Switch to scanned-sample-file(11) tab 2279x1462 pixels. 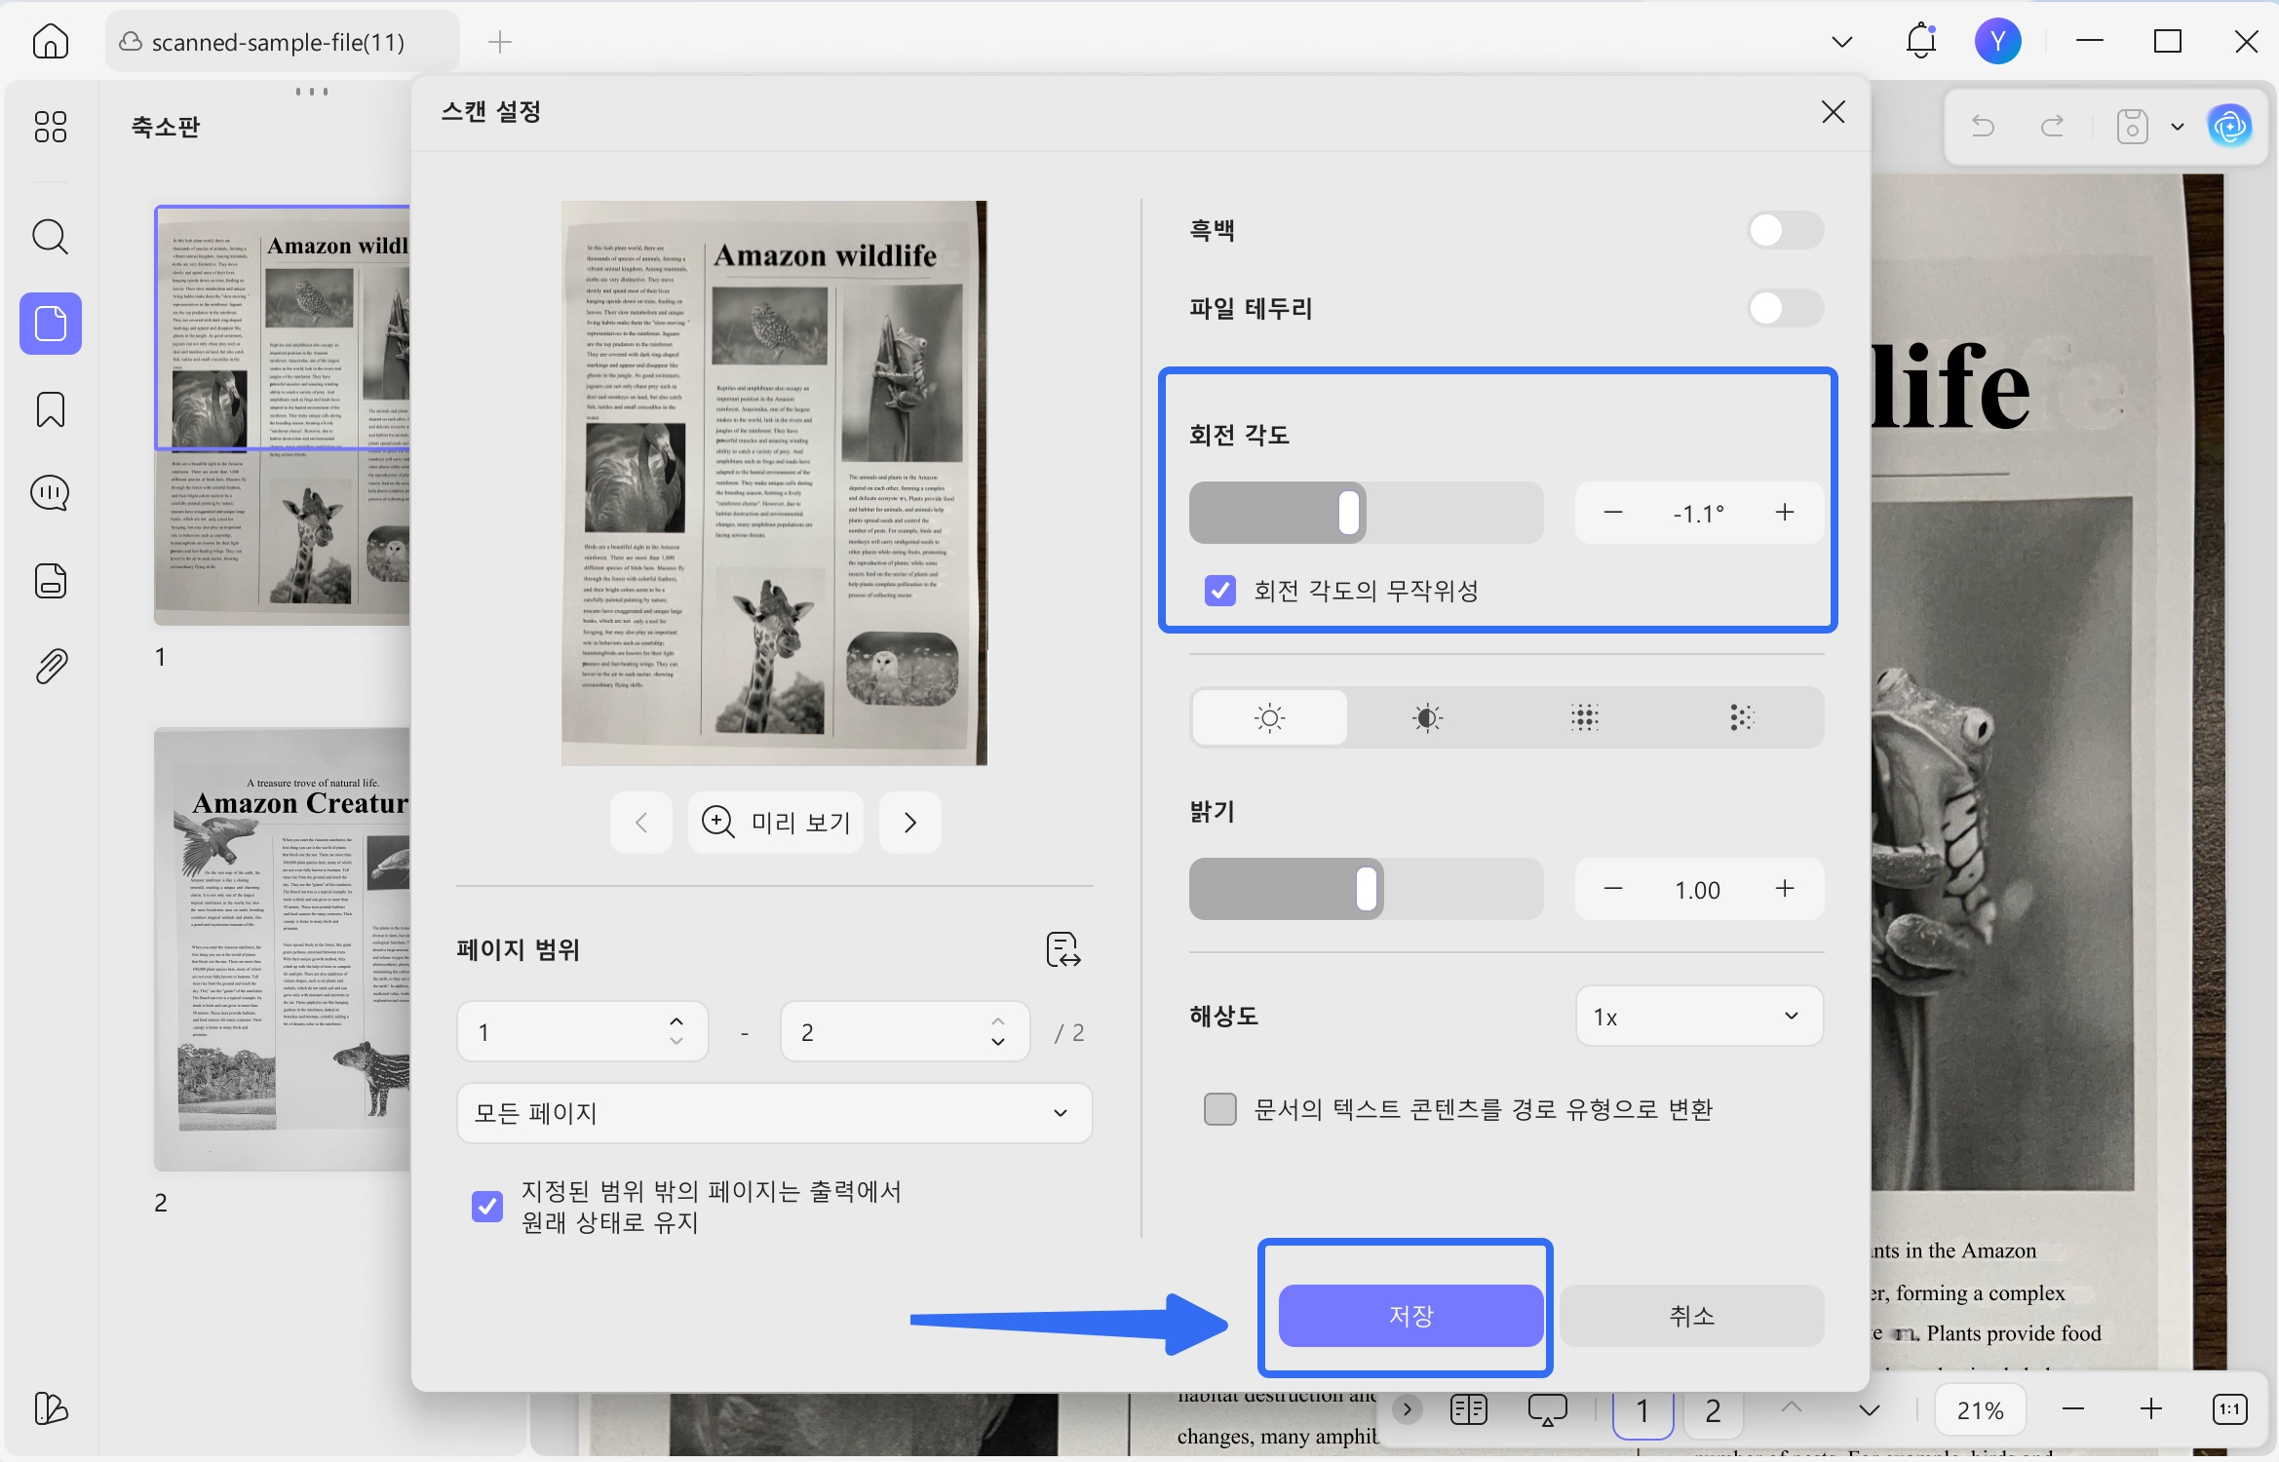click(282, 42)
